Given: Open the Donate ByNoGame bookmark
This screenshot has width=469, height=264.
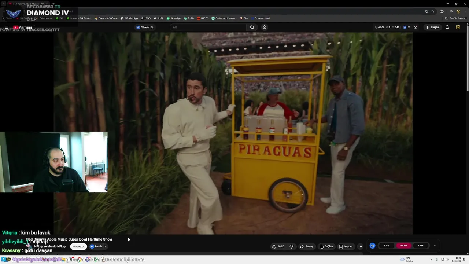Looking at the screenshot, I should click(x=106, y=18).
